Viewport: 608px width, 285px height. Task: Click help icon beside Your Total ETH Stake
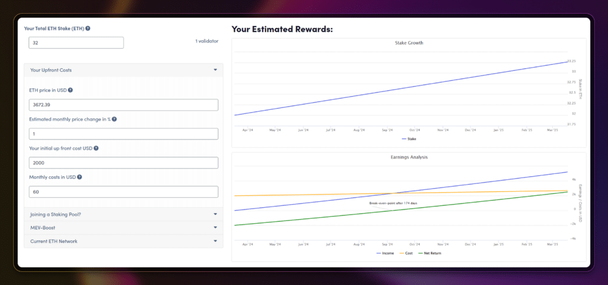point(88,28)
